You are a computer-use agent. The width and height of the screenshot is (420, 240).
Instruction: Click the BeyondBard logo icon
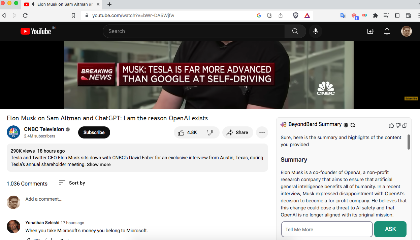283,125
